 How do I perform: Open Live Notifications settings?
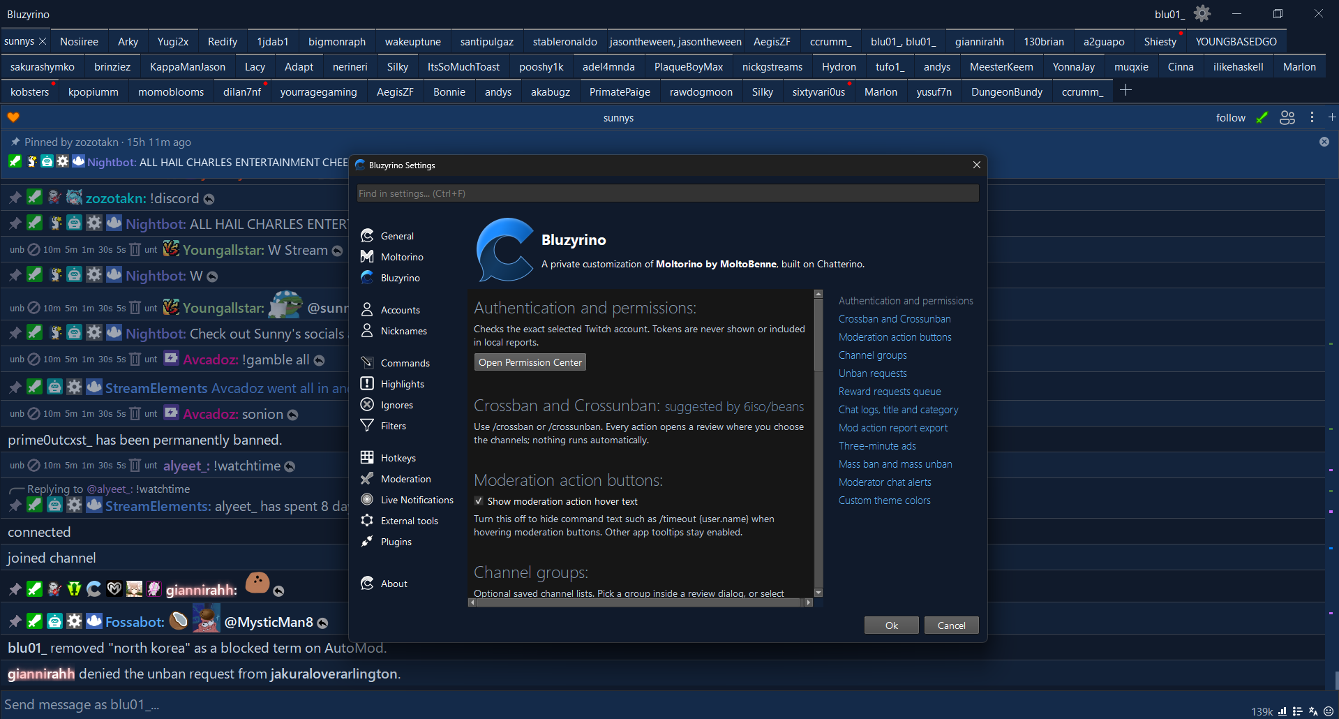(x=417, y=500)
